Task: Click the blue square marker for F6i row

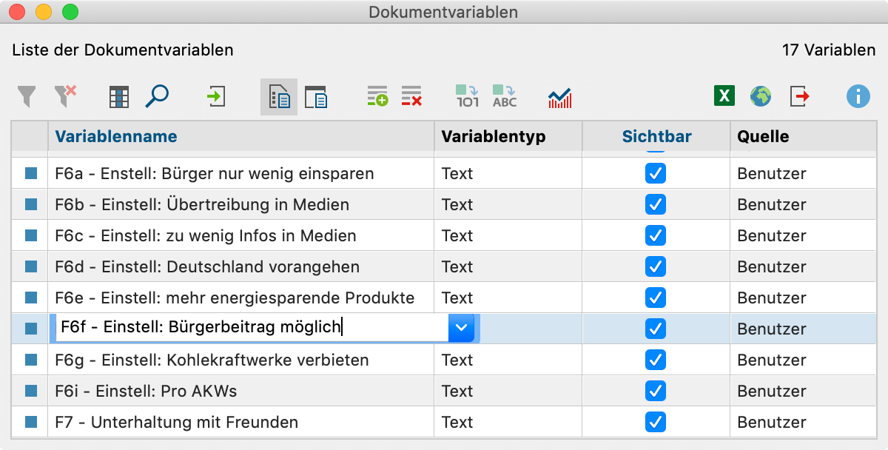Action: pos(31,391)
